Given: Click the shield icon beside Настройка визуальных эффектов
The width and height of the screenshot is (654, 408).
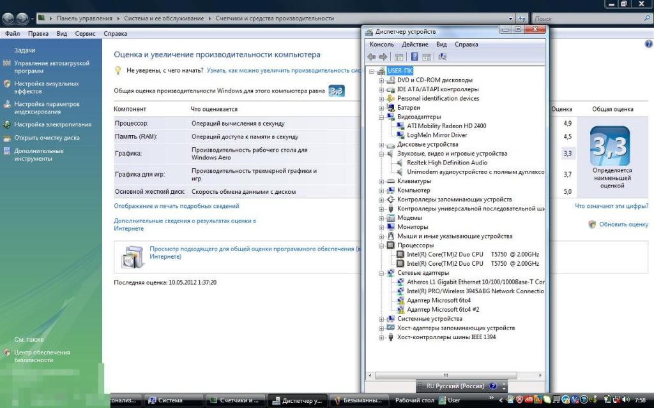Looking at the screenshot, I should coord(6,84).
